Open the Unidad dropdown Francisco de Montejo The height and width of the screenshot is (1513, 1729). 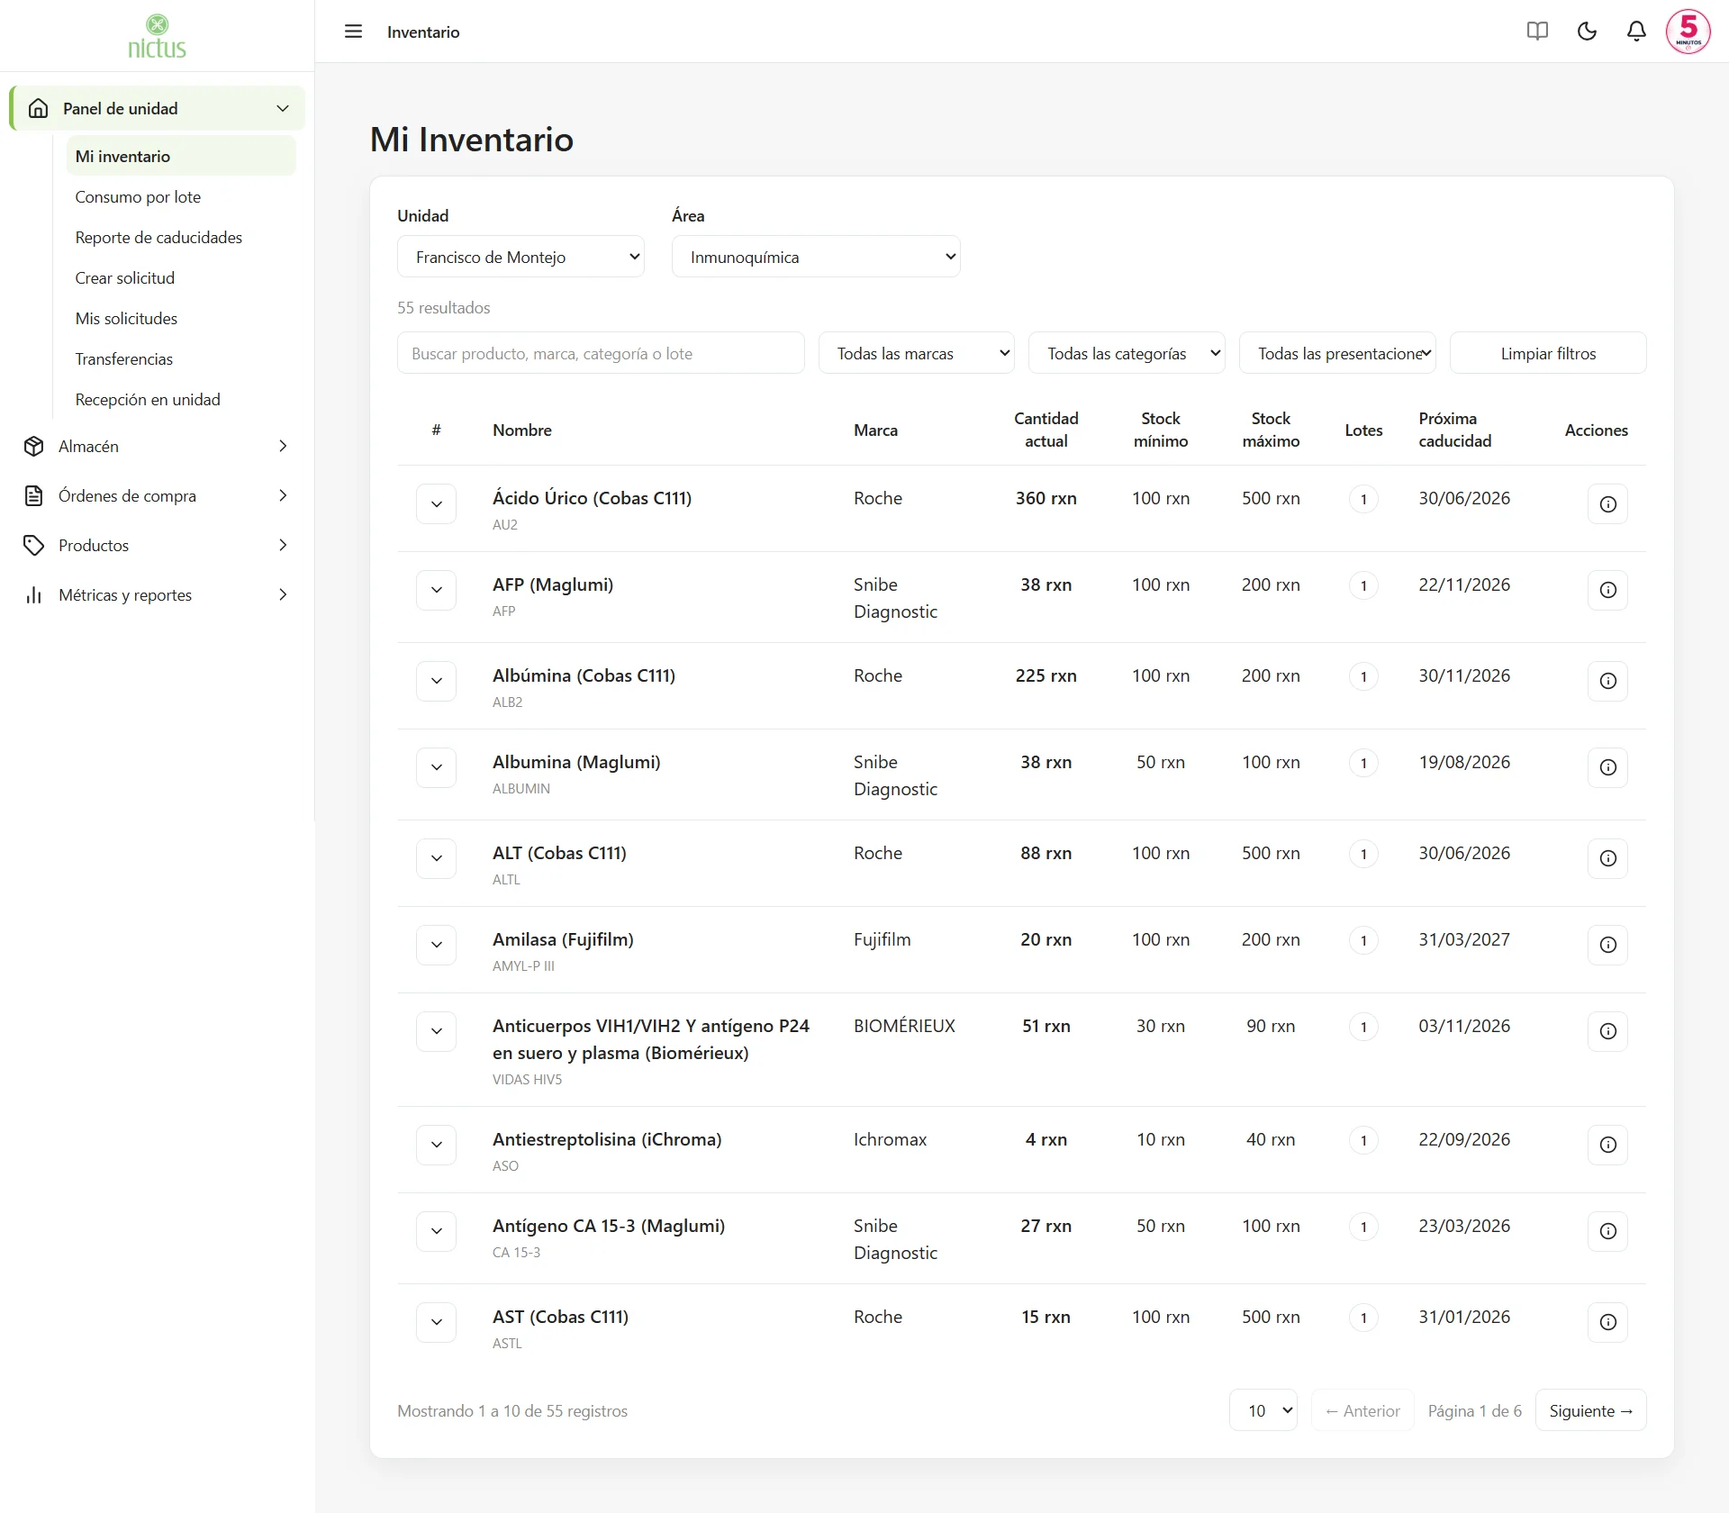coord(521,257)
